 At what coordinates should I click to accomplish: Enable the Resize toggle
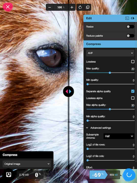pos(130,27)
